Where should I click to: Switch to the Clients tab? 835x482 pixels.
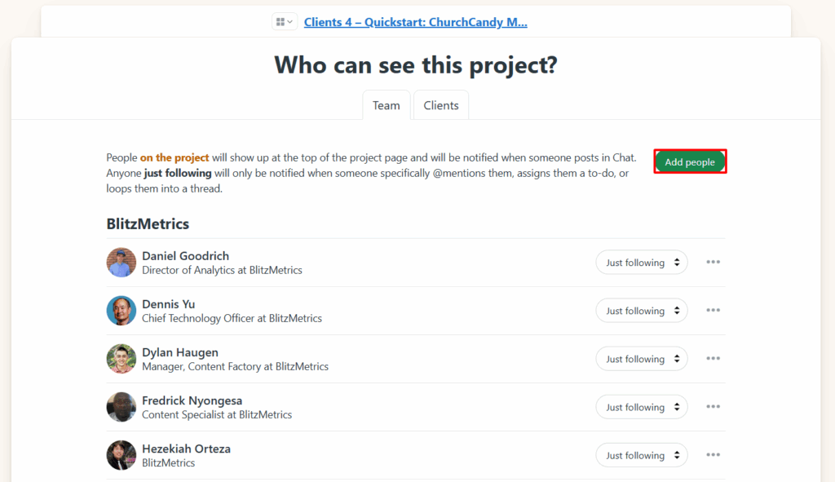click(441, 105)
